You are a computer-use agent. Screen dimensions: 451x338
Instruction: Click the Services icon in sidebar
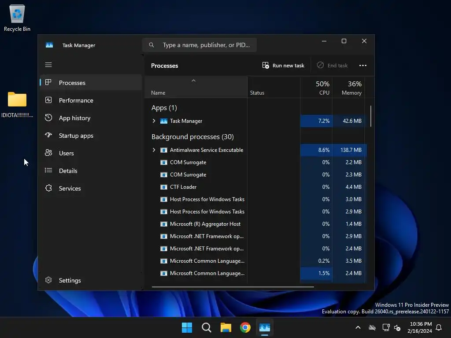[x=48, y=188]
